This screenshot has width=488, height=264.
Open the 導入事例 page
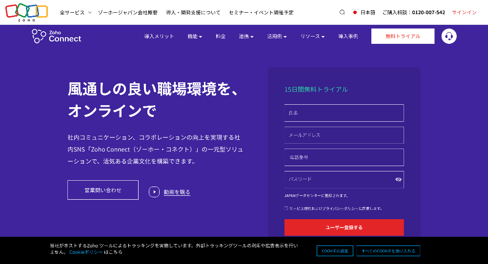(x=348, y=37)
